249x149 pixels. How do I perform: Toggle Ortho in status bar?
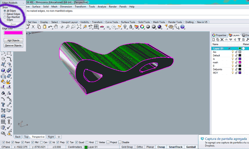(x=139, y=147)
